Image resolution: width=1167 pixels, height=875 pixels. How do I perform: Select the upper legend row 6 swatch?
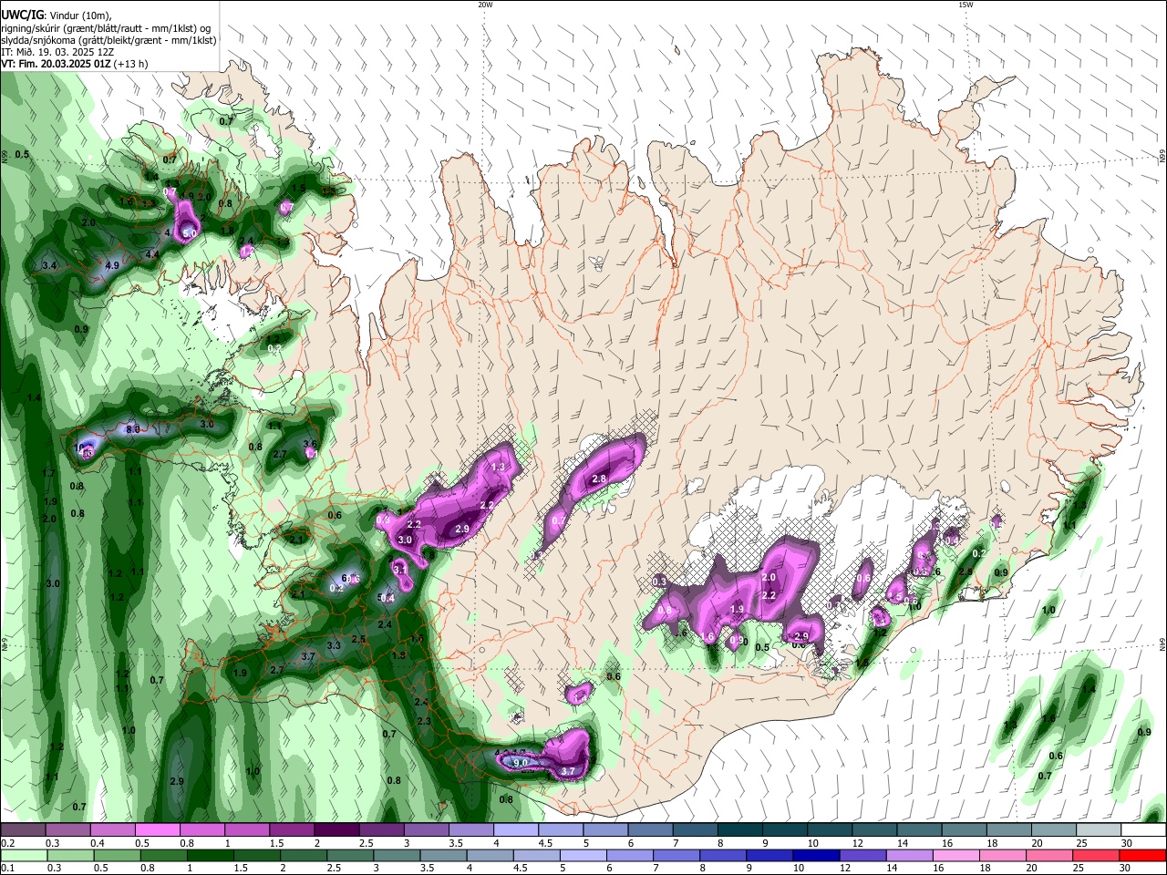click(x=650, y=829)
